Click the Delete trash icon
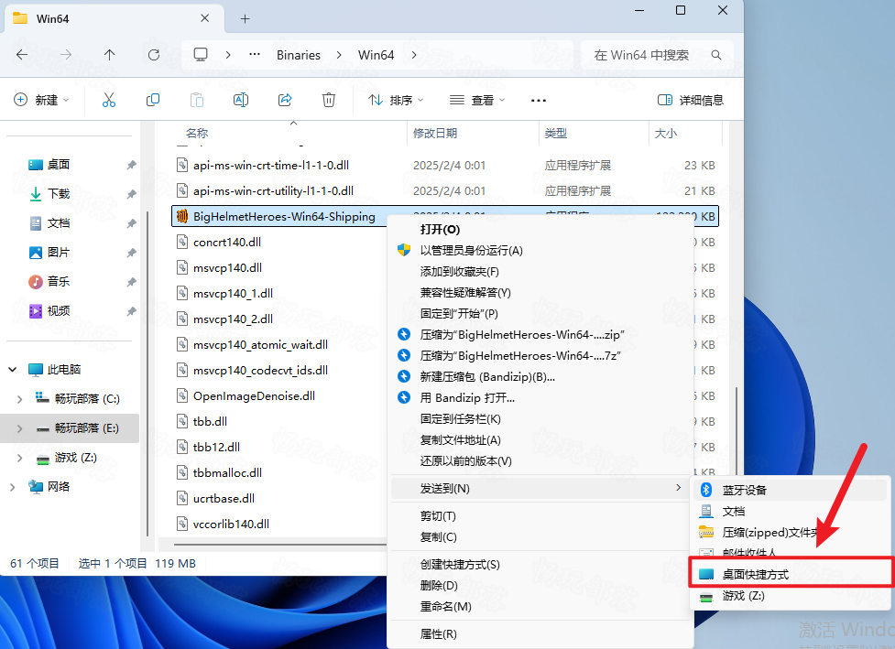The image size is (895, 649). 329,101
